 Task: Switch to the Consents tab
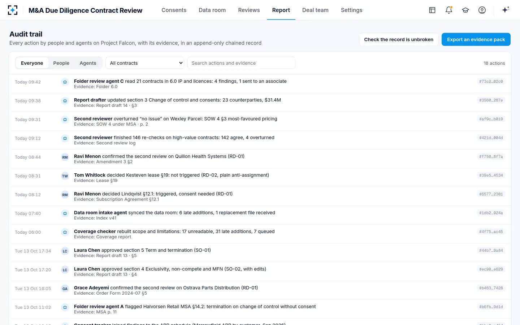[x=174, y=10]
